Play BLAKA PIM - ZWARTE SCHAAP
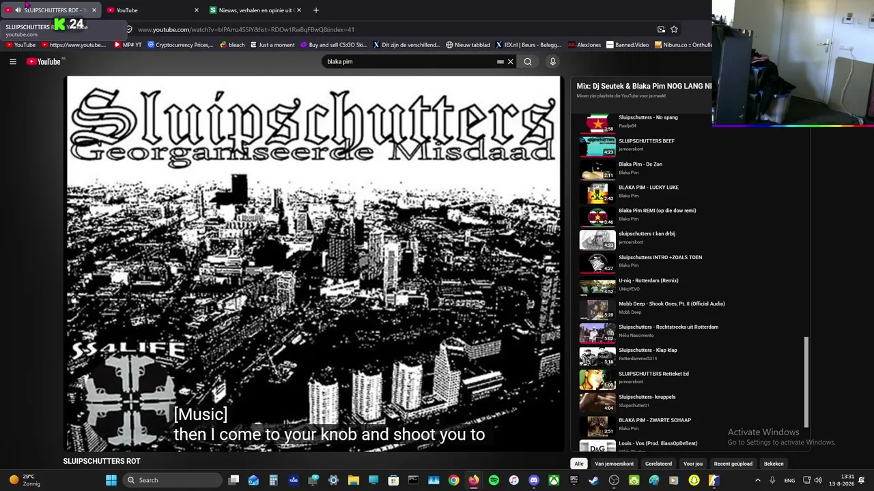874x491 pixels. [690, 425]
